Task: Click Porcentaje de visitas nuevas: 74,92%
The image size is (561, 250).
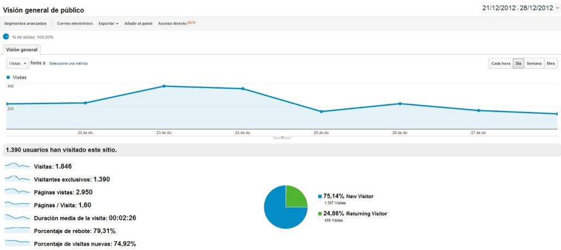Action: [x=85, y=244]
